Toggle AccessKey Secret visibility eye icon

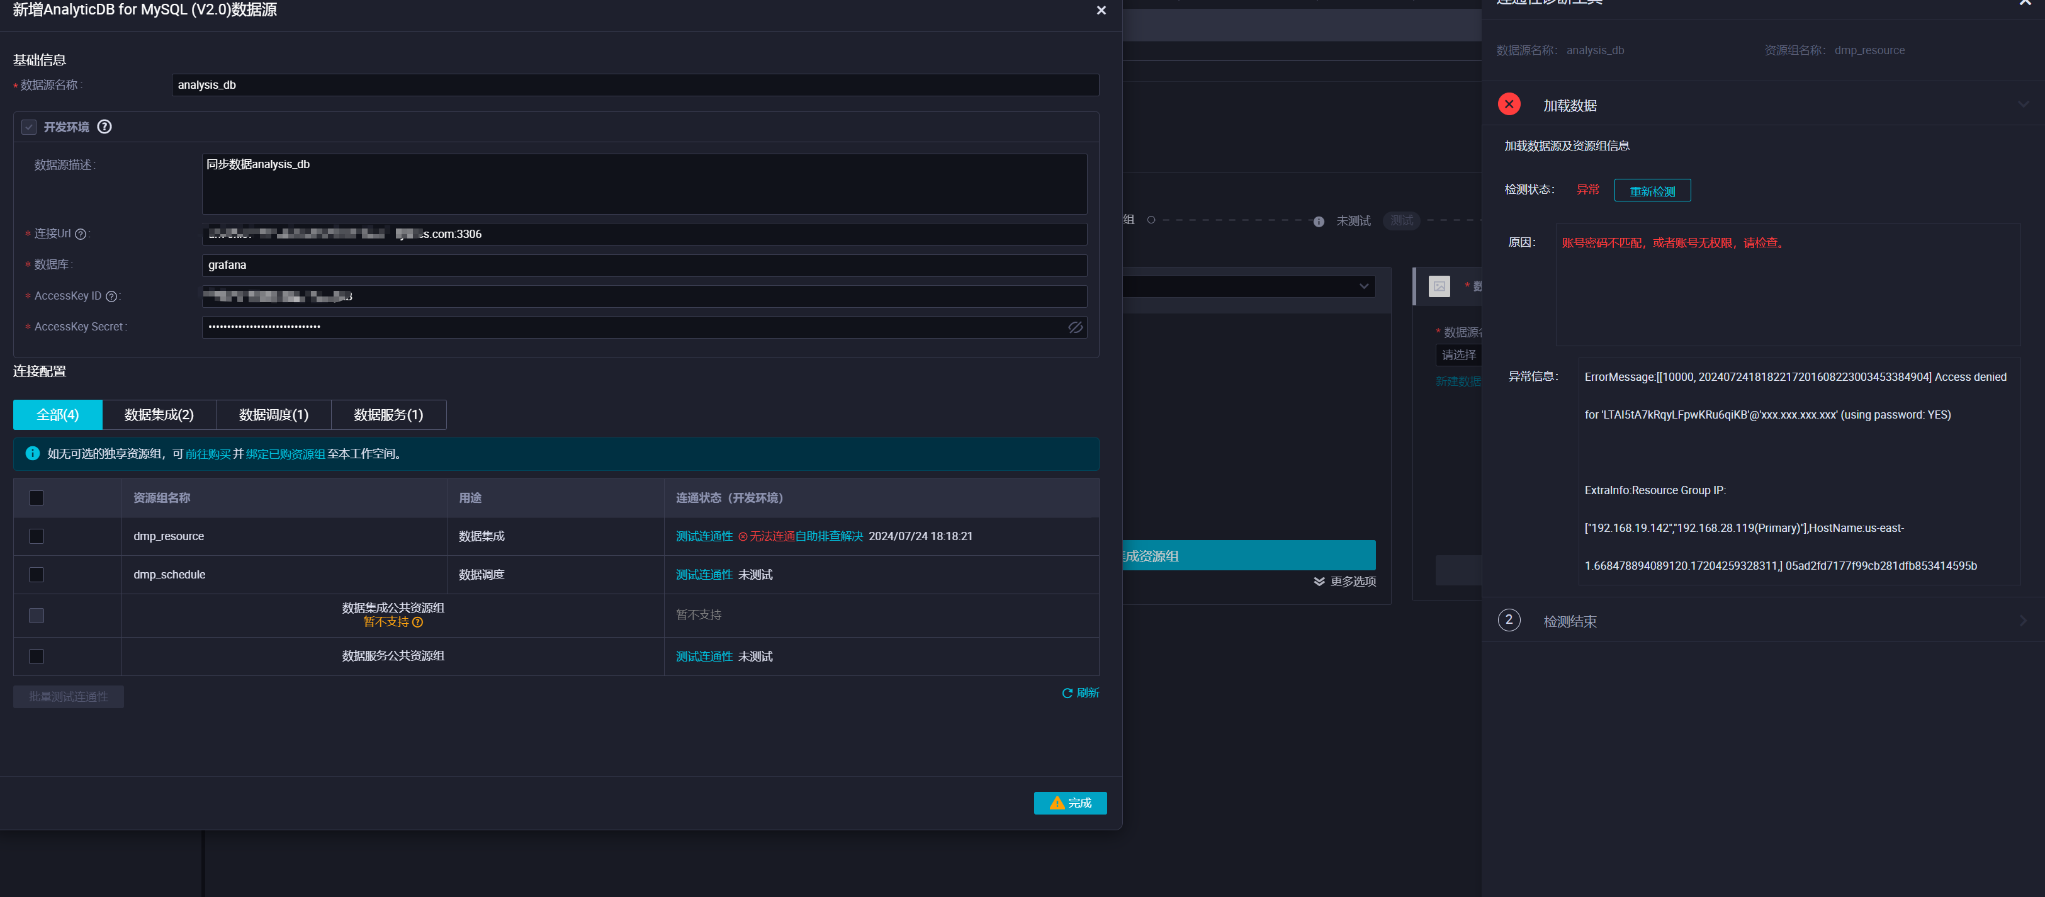1075,327
